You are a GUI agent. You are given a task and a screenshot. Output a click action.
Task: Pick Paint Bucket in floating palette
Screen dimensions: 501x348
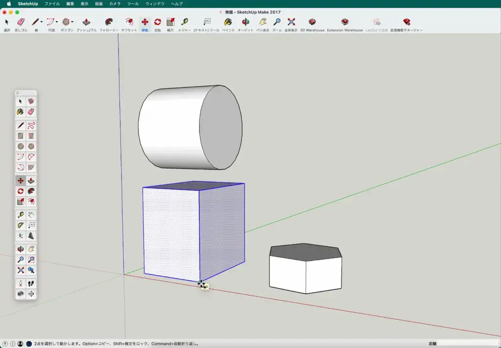point(21,112)
